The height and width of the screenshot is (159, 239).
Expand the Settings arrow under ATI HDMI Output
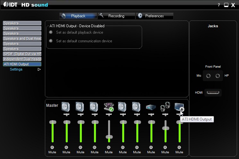(39, 69)
